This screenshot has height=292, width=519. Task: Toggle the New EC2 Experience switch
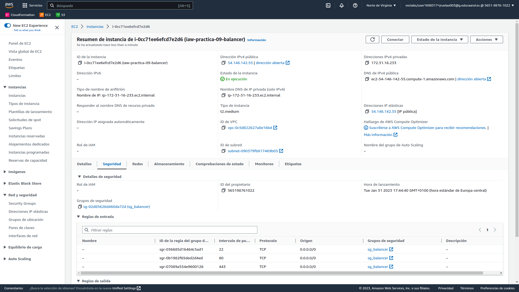point(8,25)
